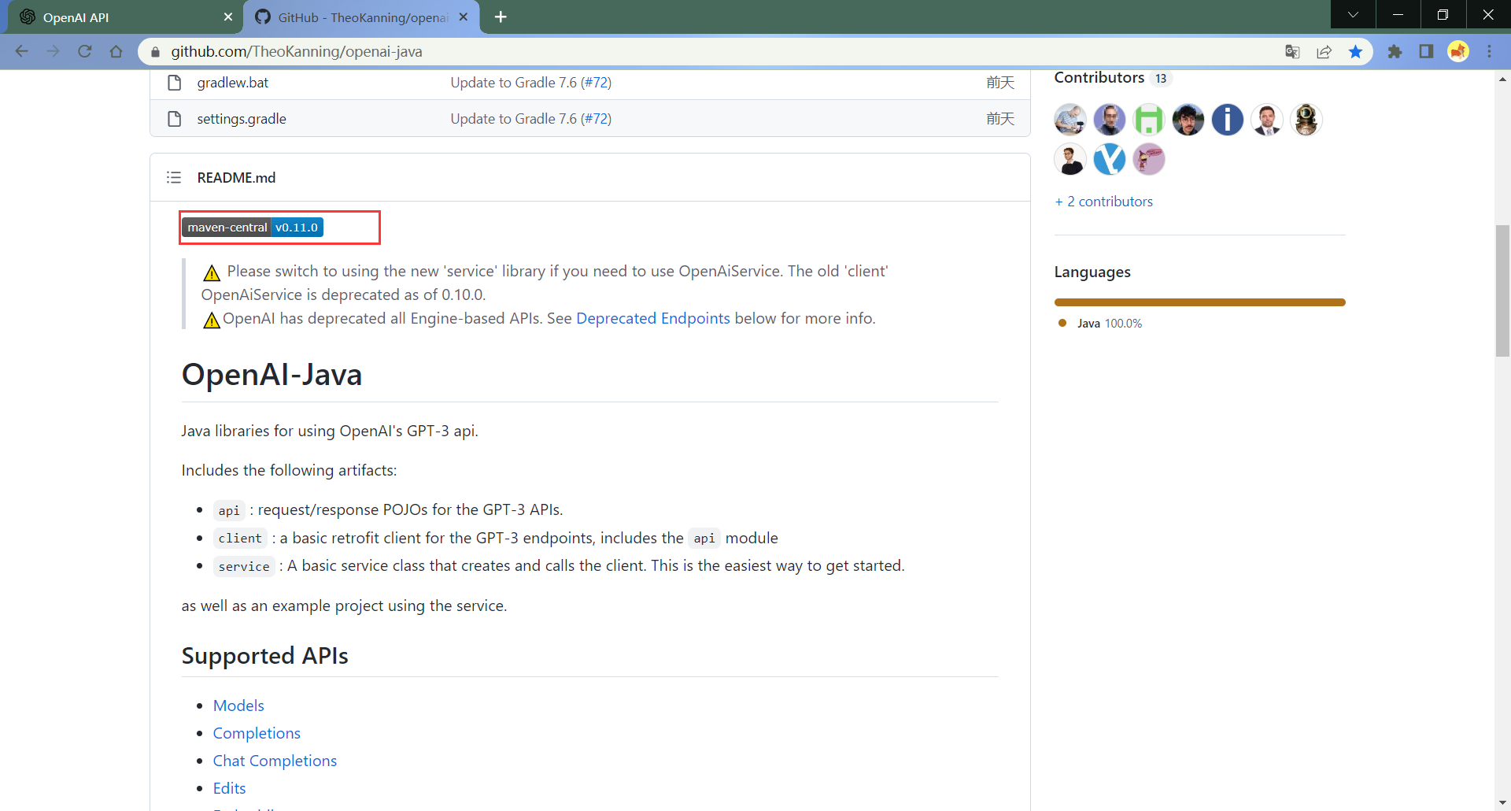Screen dimensions: 1511x811
Task: Open first contributor avatar in top row
Action: pyautogui.click(x=1070, y=120)
